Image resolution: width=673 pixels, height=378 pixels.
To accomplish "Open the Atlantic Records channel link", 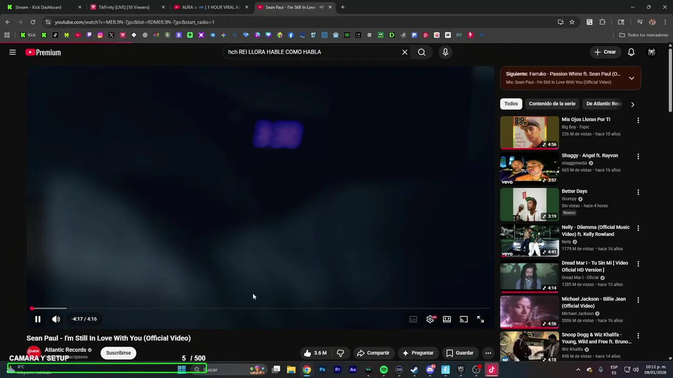I will [65, 350].
